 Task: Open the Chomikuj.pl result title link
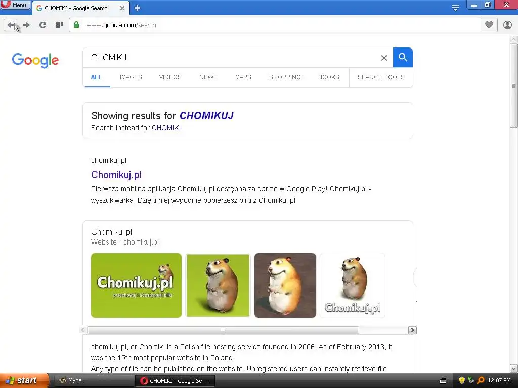tap(116, 175)
